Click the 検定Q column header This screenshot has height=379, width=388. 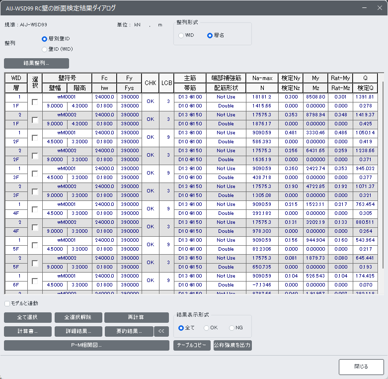tap(365, 88)
